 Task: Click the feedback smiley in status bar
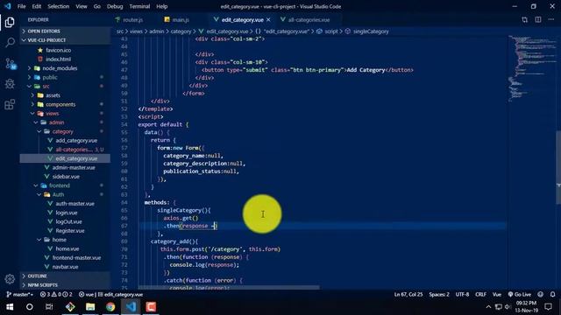(x=540, y=294)
